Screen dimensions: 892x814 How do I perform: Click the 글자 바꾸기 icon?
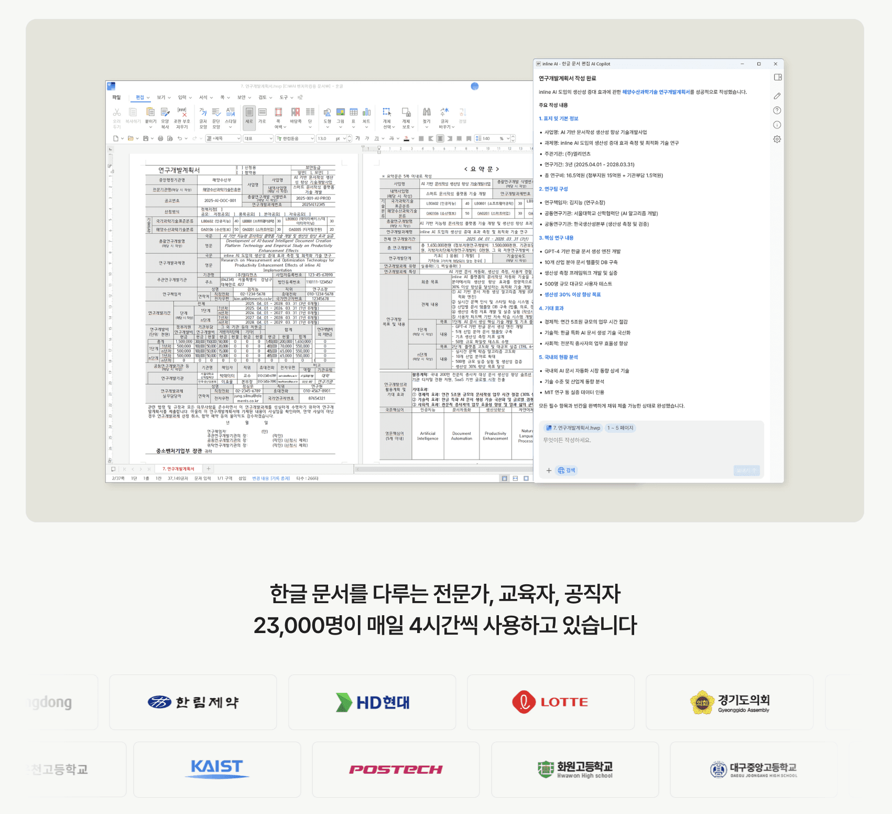pyautogui.click(x=444, y=112)
